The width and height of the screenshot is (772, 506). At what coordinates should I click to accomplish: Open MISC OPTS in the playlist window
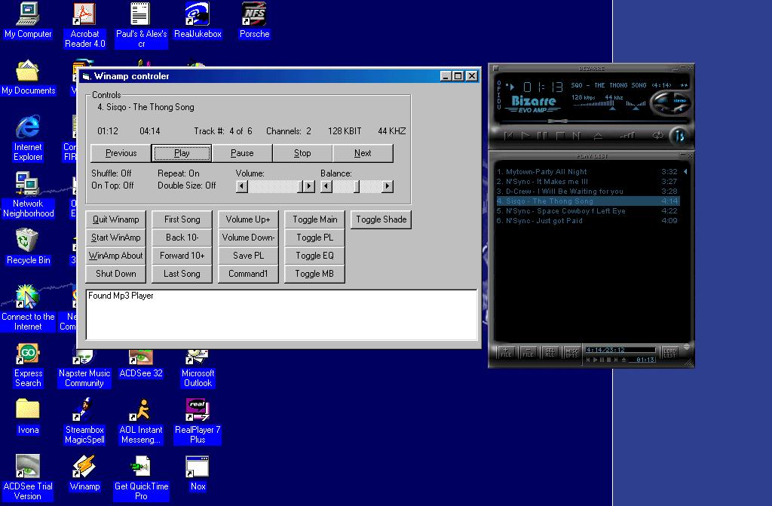(571, 353)
